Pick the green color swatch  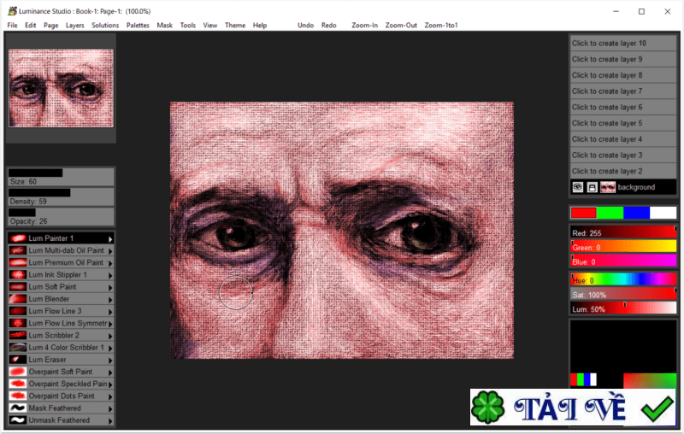[610, 212]
